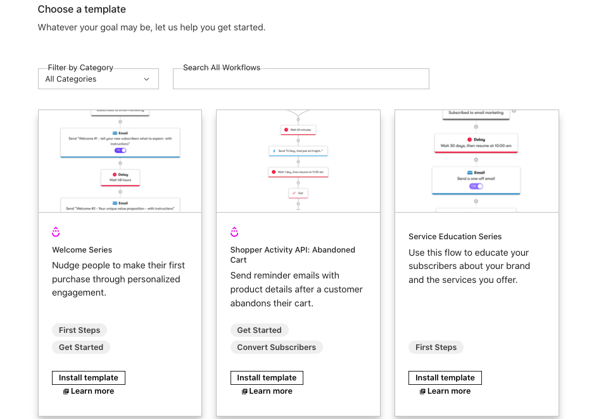The width and height of the screenshot is (601, 419).
Task: Open the Filter by Category dropdown
Action: [x=98, y=79]
